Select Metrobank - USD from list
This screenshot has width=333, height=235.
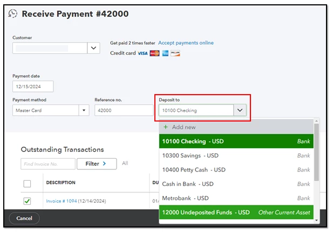point(236,198)
